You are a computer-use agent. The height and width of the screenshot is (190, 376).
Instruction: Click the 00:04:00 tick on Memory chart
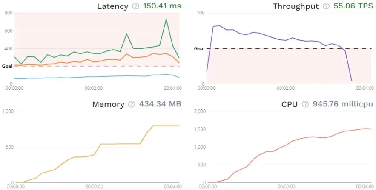[173, 186]
